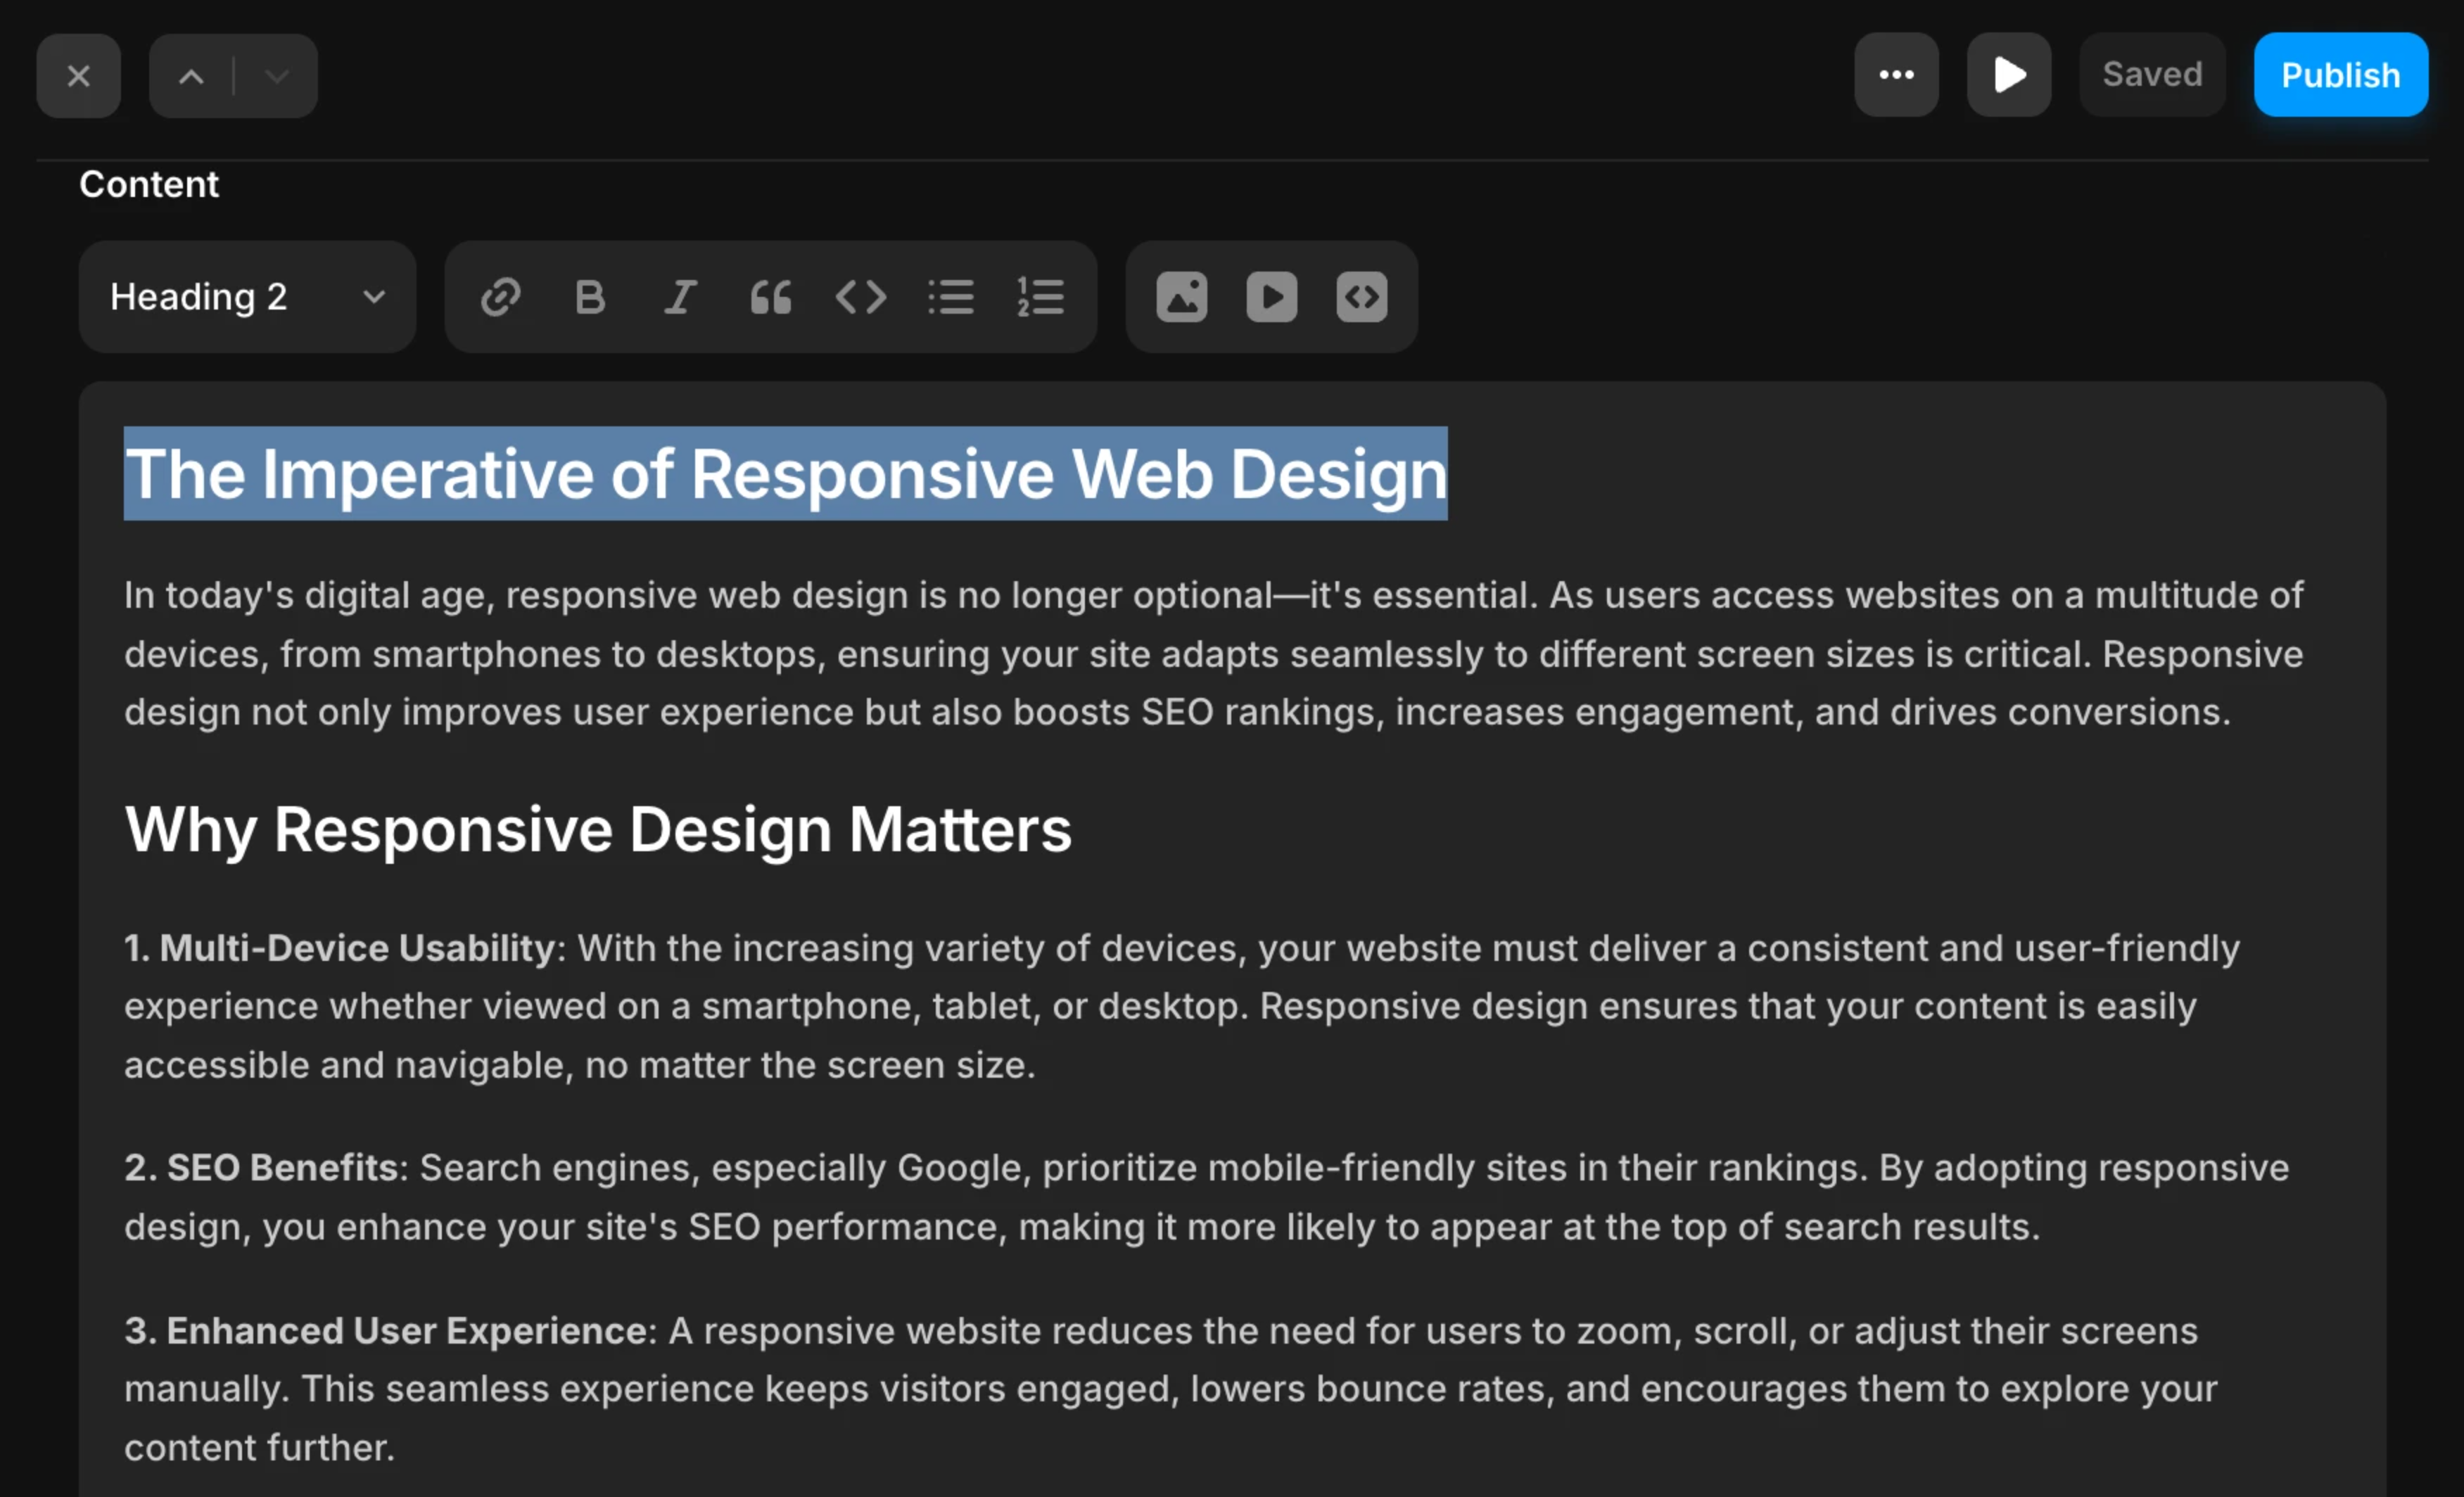Toggle bold formatting
Viewport: 2464px width, 1497px height.
[x=590, y=297]
